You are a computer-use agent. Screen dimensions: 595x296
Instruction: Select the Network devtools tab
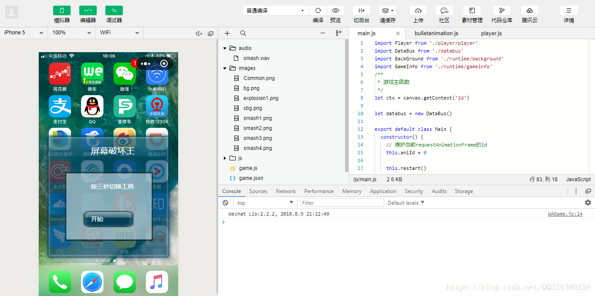(286, 191)
